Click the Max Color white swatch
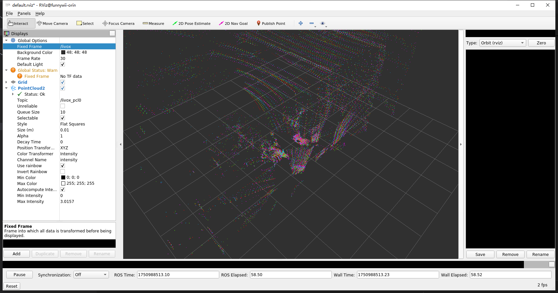The height and width of the screenshot is (293, 558). coord(63,183)
